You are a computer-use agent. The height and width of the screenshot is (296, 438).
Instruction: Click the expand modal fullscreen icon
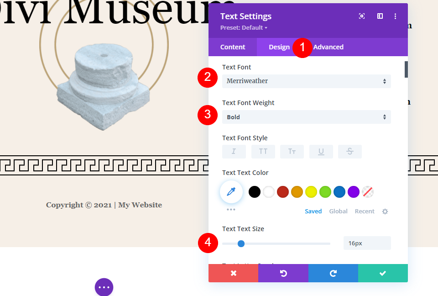362,16
